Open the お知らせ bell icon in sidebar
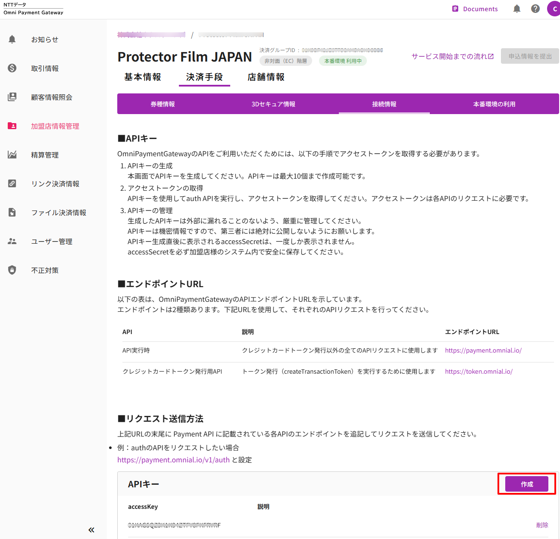The height and width of the screenshot is (539, 560). (12, 40)
